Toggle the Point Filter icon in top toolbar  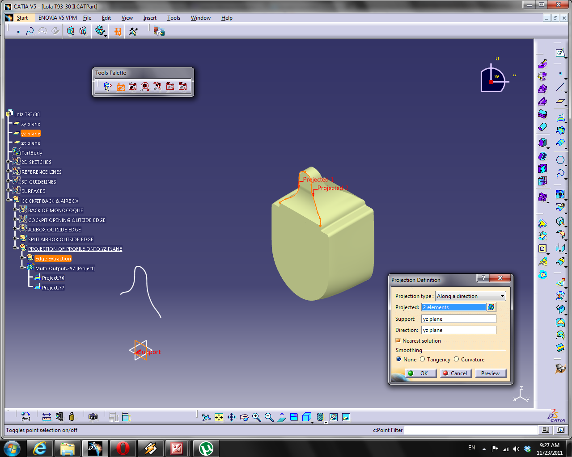click(18, 31)
